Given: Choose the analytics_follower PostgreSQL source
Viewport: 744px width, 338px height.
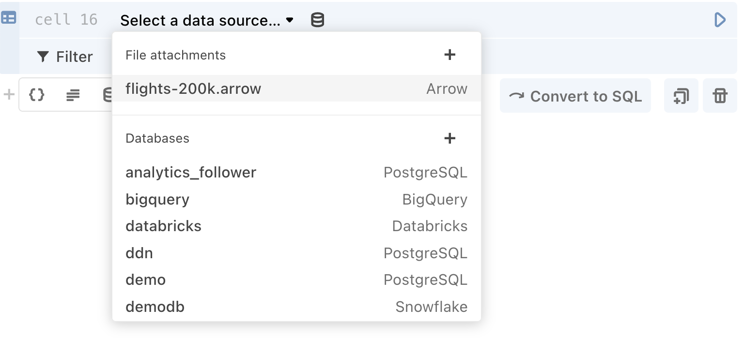Looking at the screenshot, I should [191, 172].
